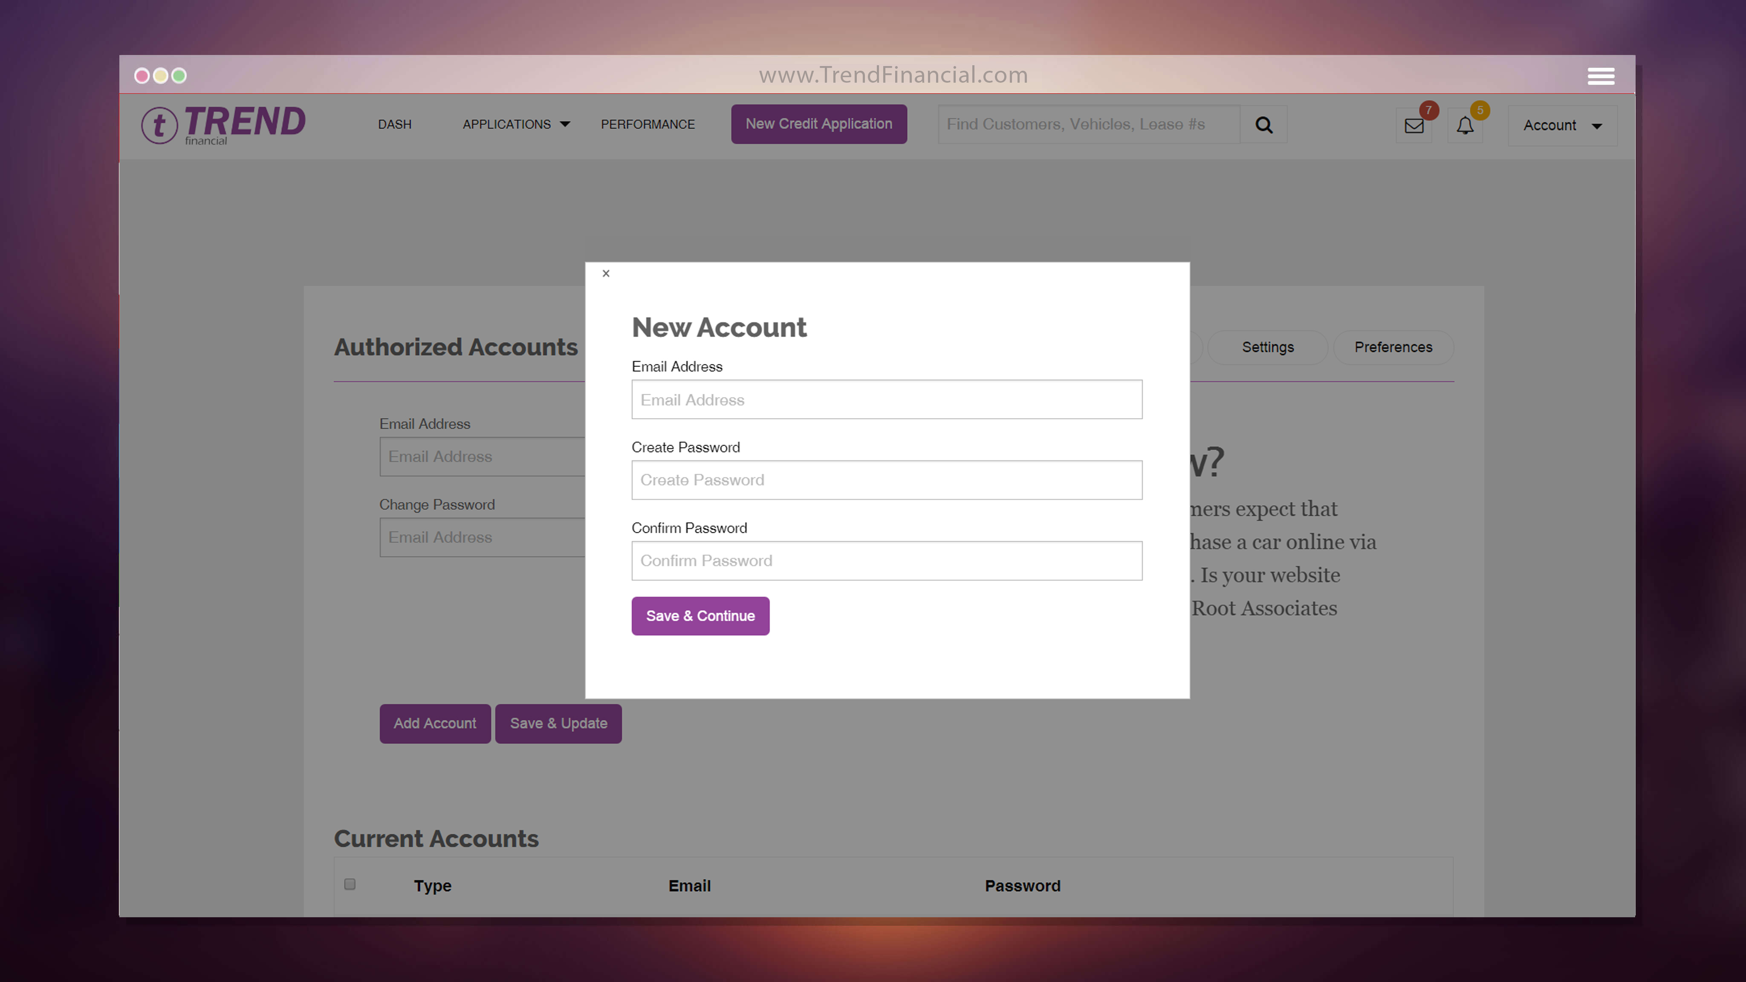Open the notifications bell icon
This screenshot has height=982, width=1746.
(1465, 125)
